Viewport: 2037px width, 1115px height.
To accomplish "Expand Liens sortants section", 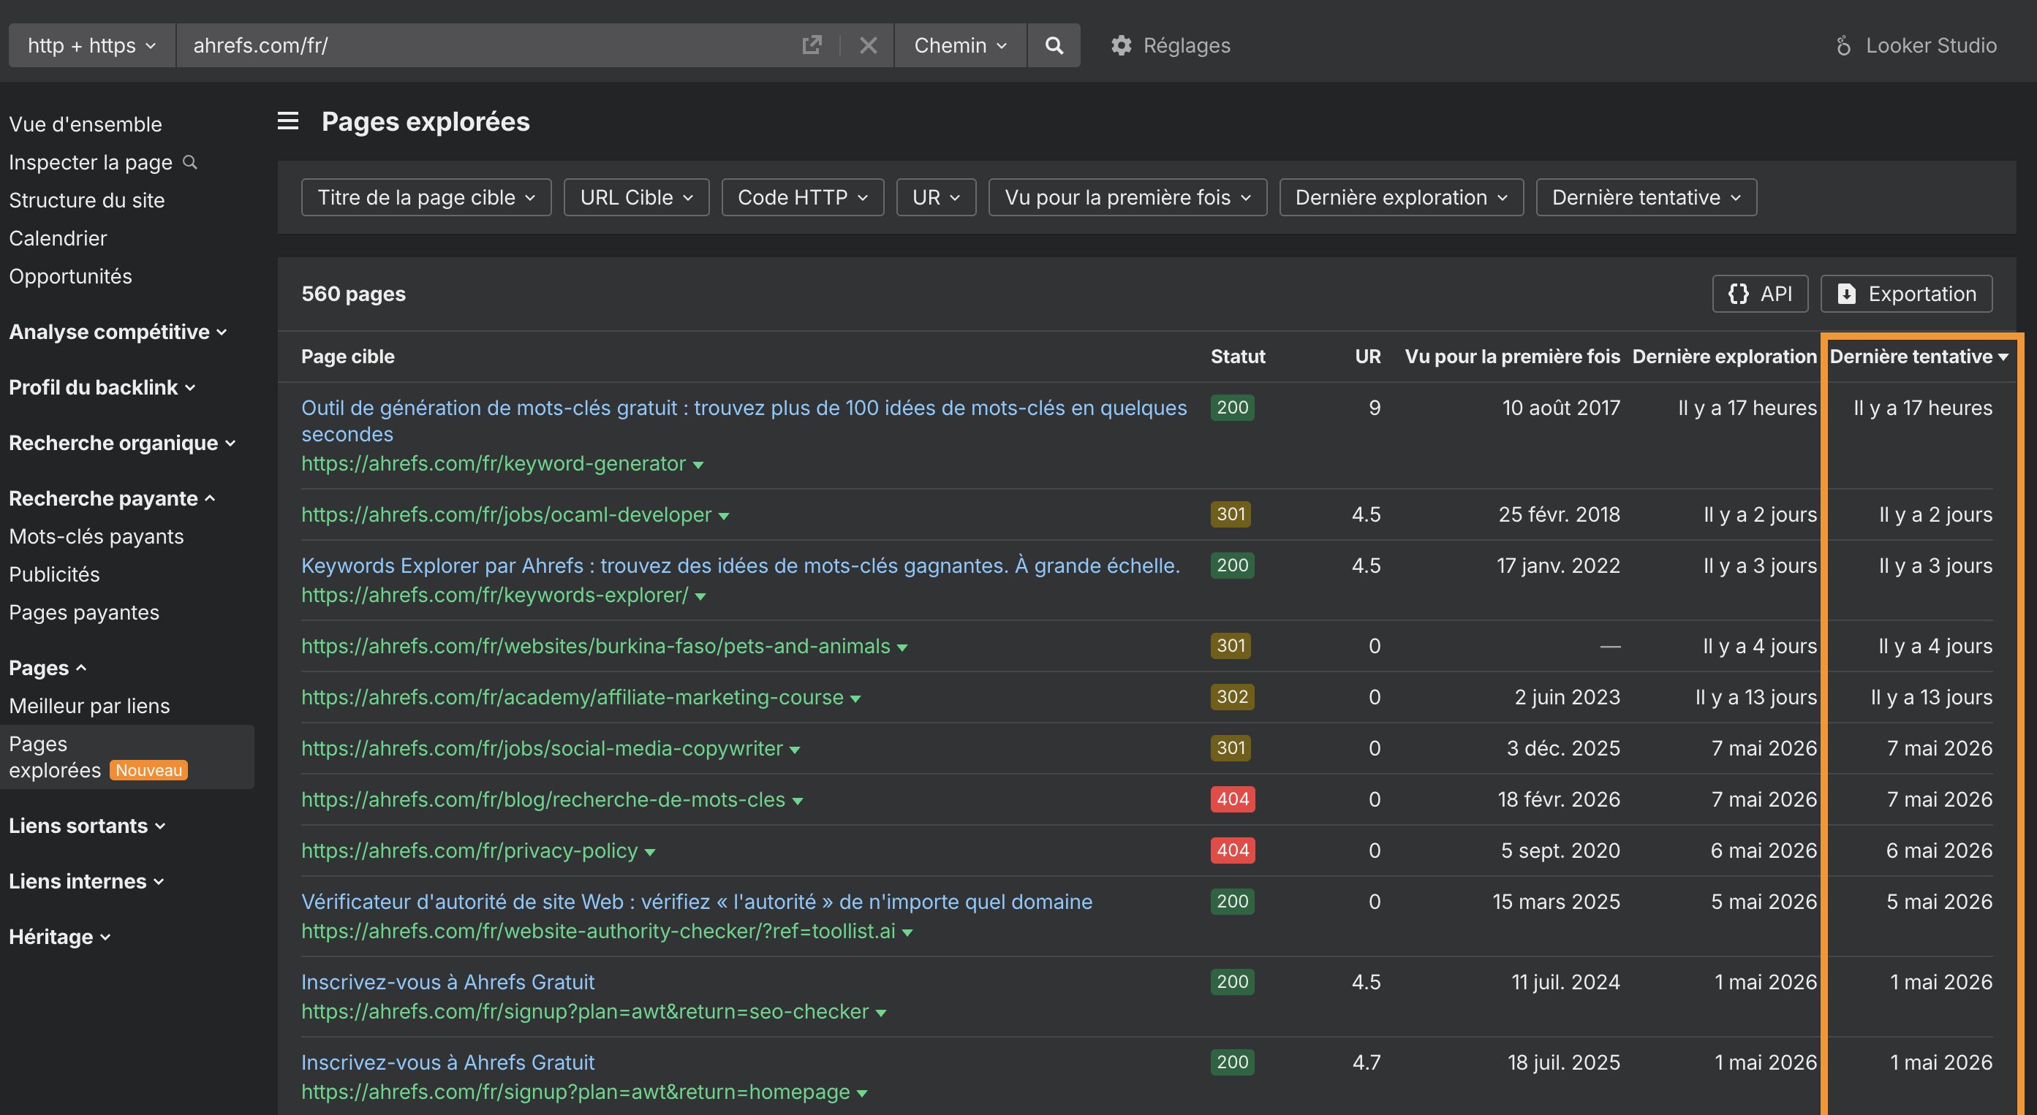I will point(87,826).
